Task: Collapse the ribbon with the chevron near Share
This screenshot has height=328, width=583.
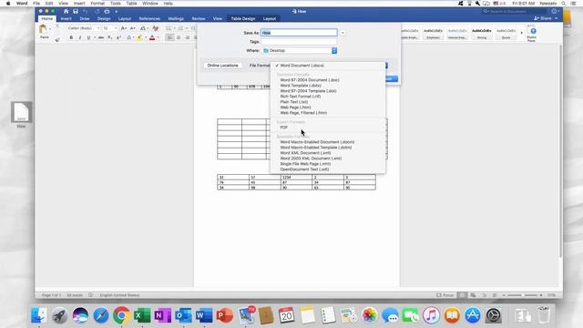Action: (557, 18)
